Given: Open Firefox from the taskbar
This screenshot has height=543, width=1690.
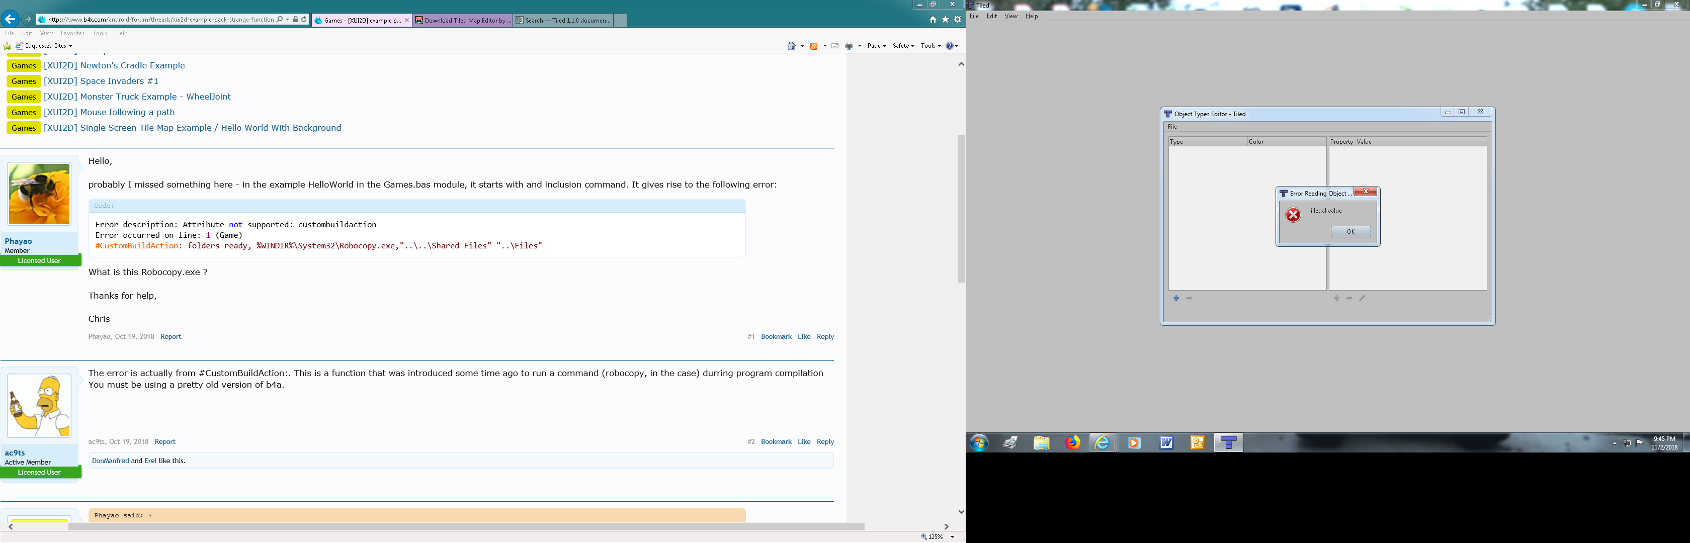Looking at the screenshot, I should point(1072,442).
